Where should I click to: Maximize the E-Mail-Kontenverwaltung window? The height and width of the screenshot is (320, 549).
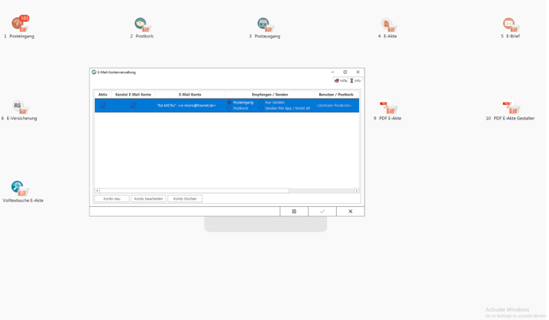[x=345, y=72]
